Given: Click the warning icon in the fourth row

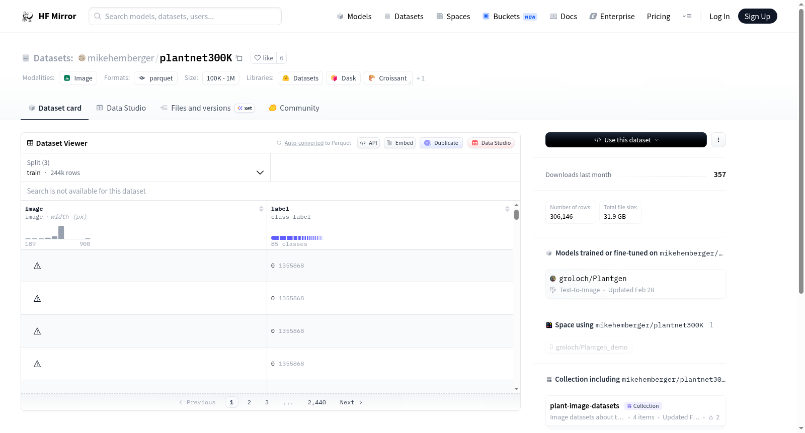Looking at the screenshot, I should pyautogui.click(x=37, y=364).
